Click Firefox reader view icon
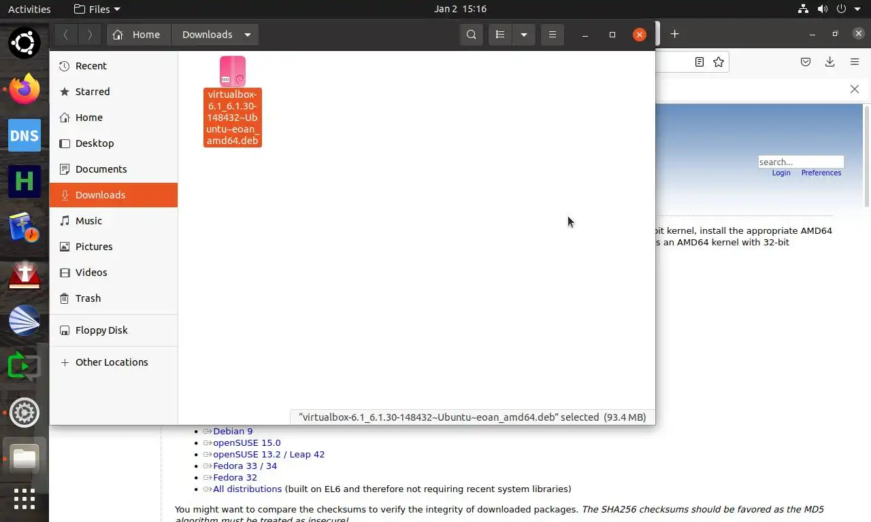871x522 pixels. 699,62
